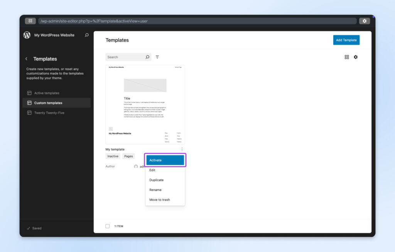This screenshot has width=395, height=252.
Task: Collapse Templates with the back chevron
Action: 26,59
